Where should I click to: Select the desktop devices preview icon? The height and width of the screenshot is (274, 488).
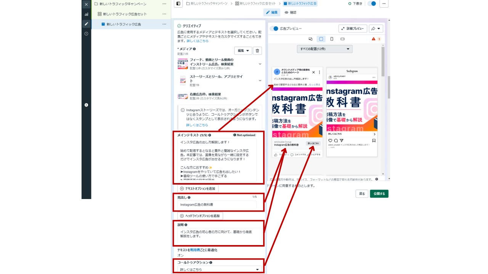pos(310,39)
